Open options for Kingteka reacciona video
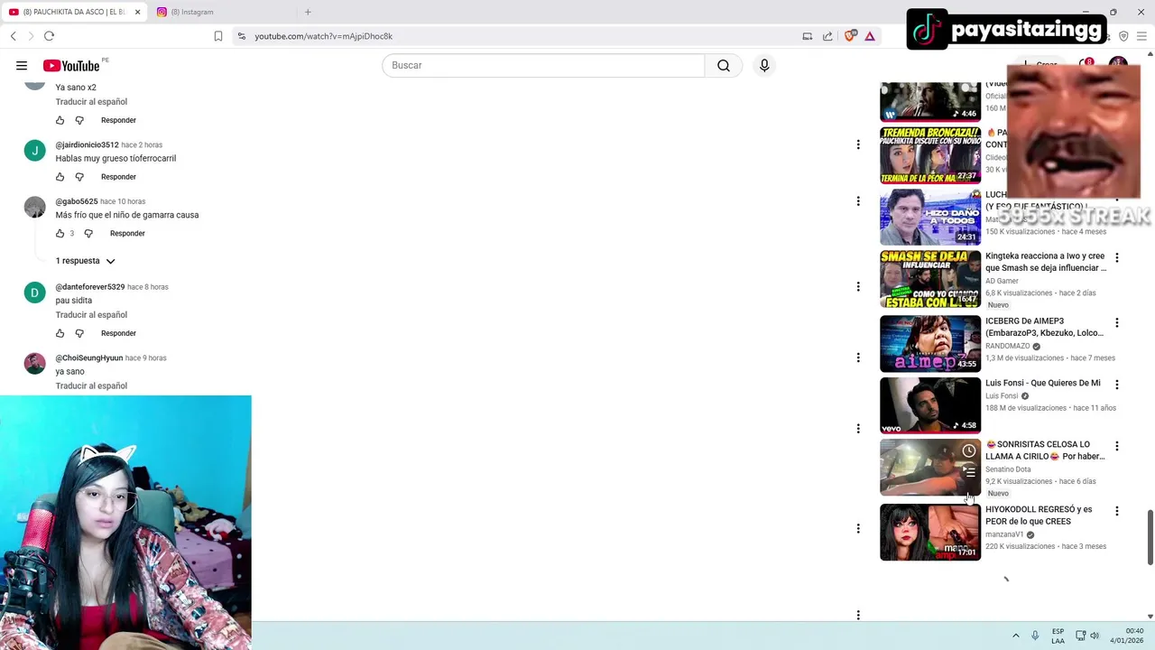The image size is (1155, 650). click(x=1117, y=257)
